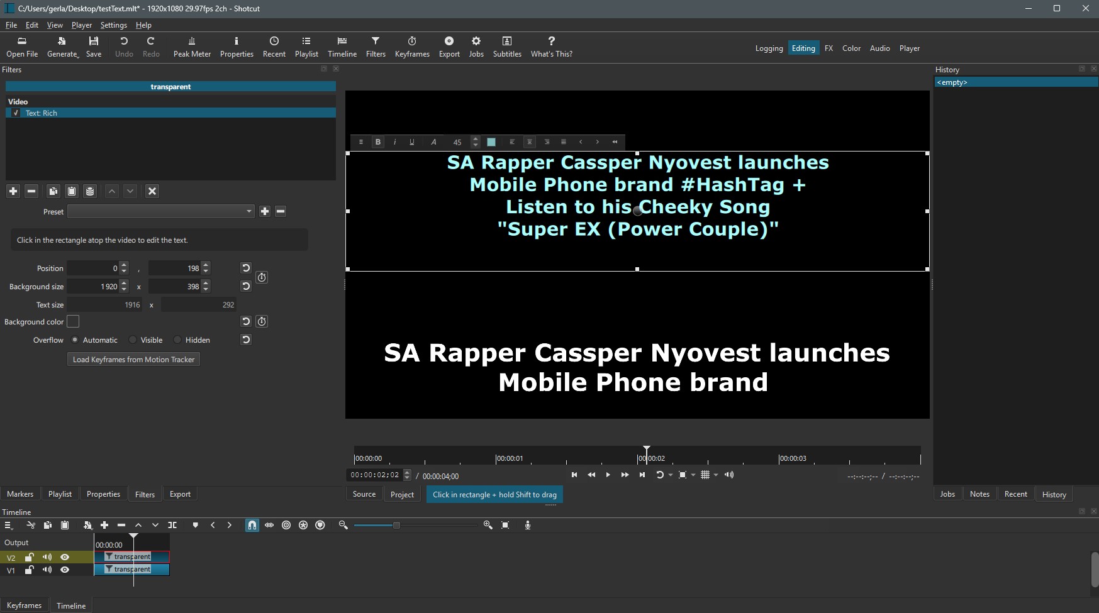Expand the player zoom dropdown arrow
This screenshot has height=613, width=1099.
tap(693, 475)
